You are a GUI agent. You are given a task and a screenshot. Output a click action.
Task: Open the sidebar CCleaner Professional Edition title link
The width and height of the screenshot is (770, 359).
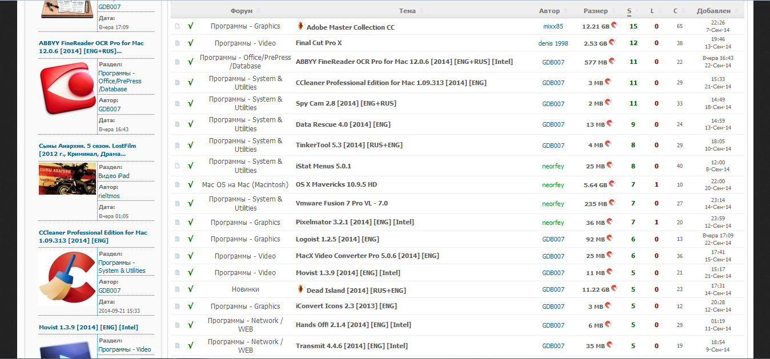(93, 236)
